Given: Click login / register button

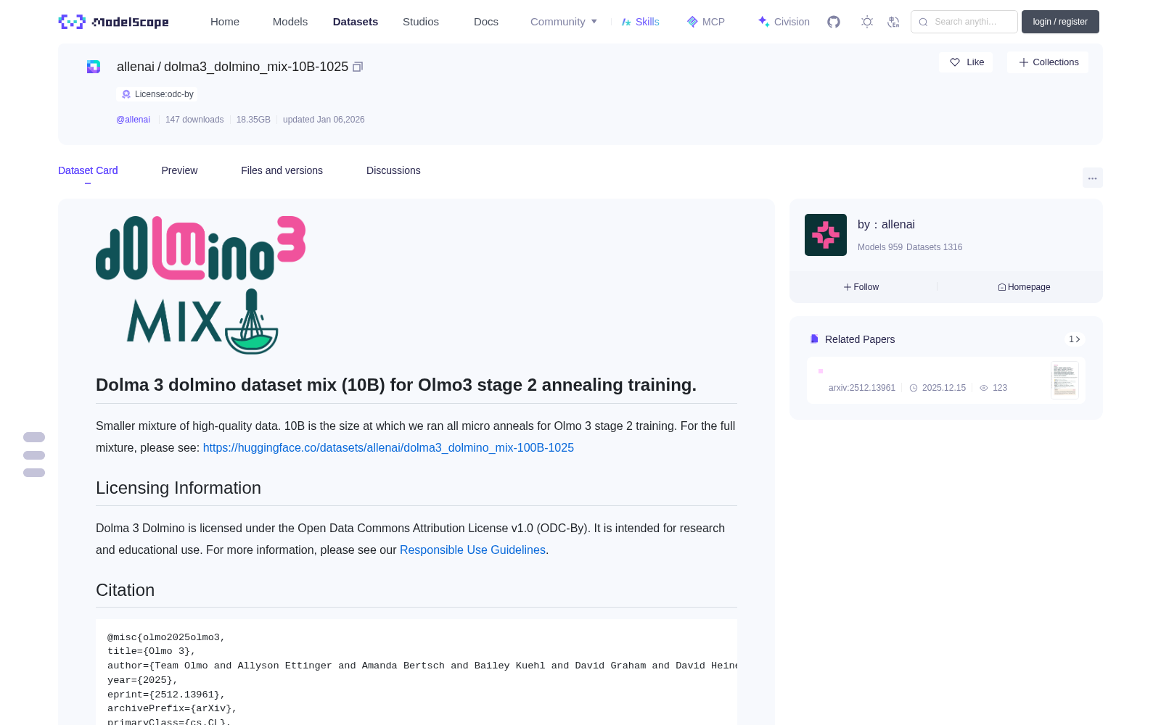Looking at the screenshot, I should (x=1060, y=22).
